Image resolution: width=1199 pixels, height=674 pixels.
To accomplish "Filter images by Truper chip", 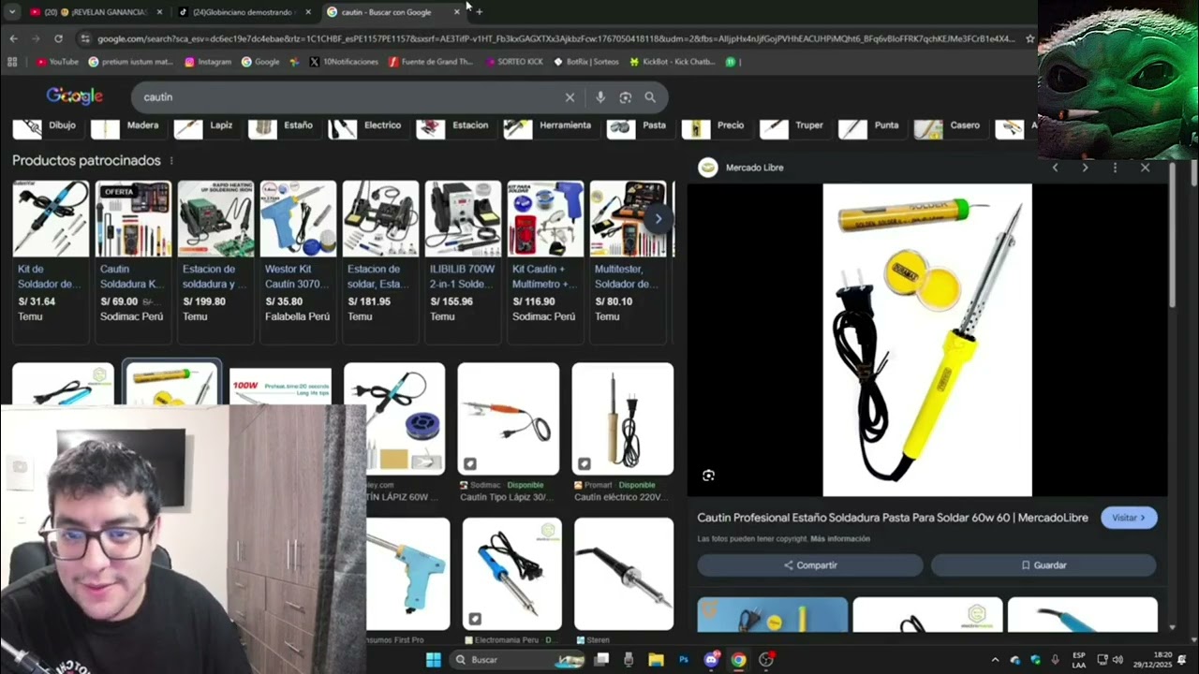I will [794, 125].
